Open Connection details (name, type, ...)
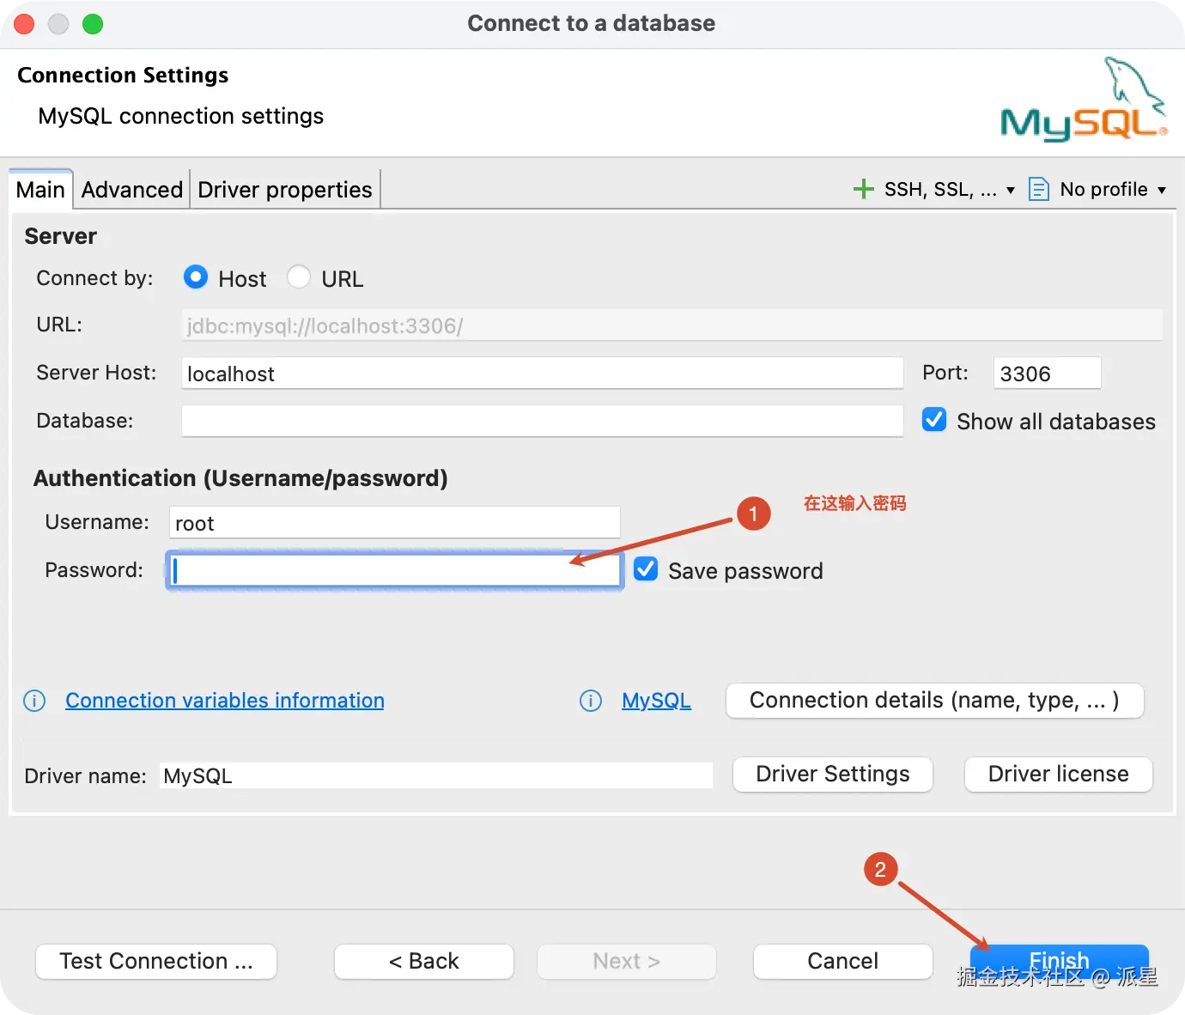 click(x=935, y=701)
